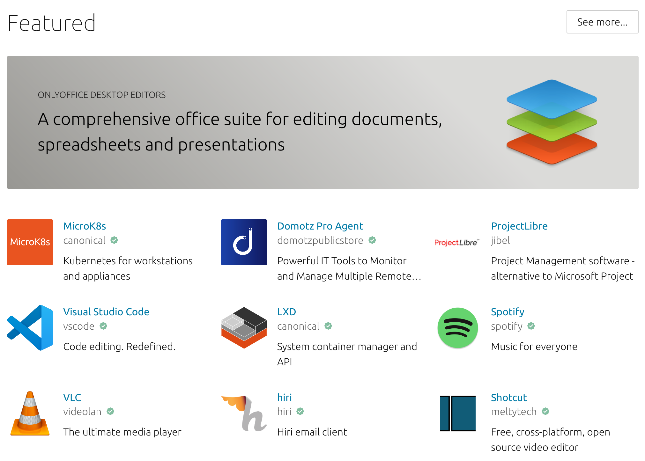Click the ONLYOFFICE stacked layers logo
The image size is (645, 461).
(552, 122)
